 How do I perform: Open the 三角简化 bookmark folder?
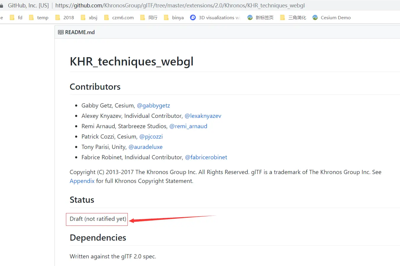coord(293,18)
